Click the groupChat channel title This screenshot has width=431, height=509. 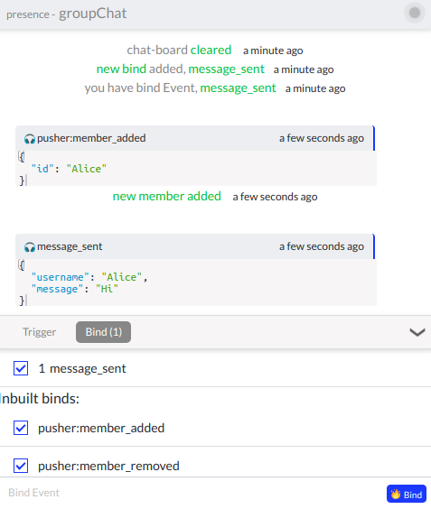click(93, 14)
